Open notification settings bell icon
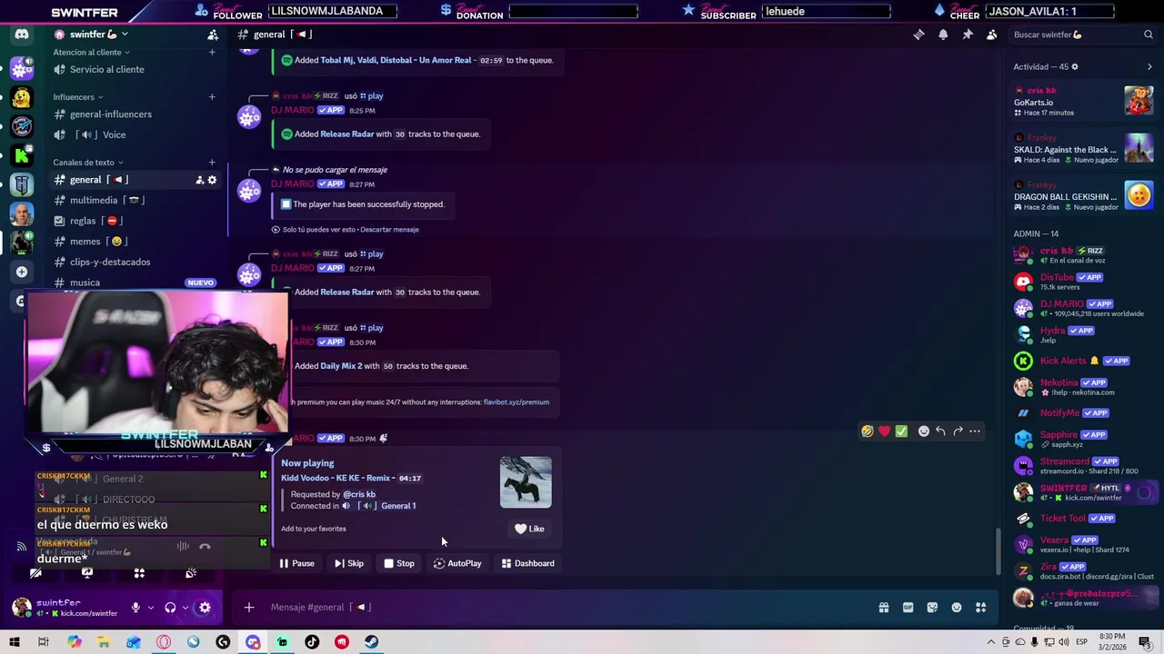This screenshot has height=654, width=1164. 943,35
